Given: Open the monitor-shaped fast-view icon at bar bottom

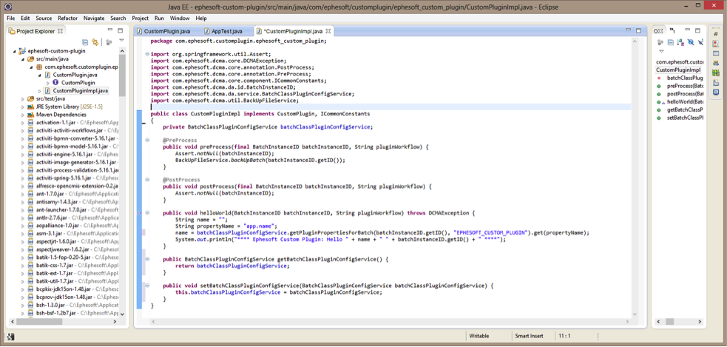Looking at the screenshot, I should point(715,92).
